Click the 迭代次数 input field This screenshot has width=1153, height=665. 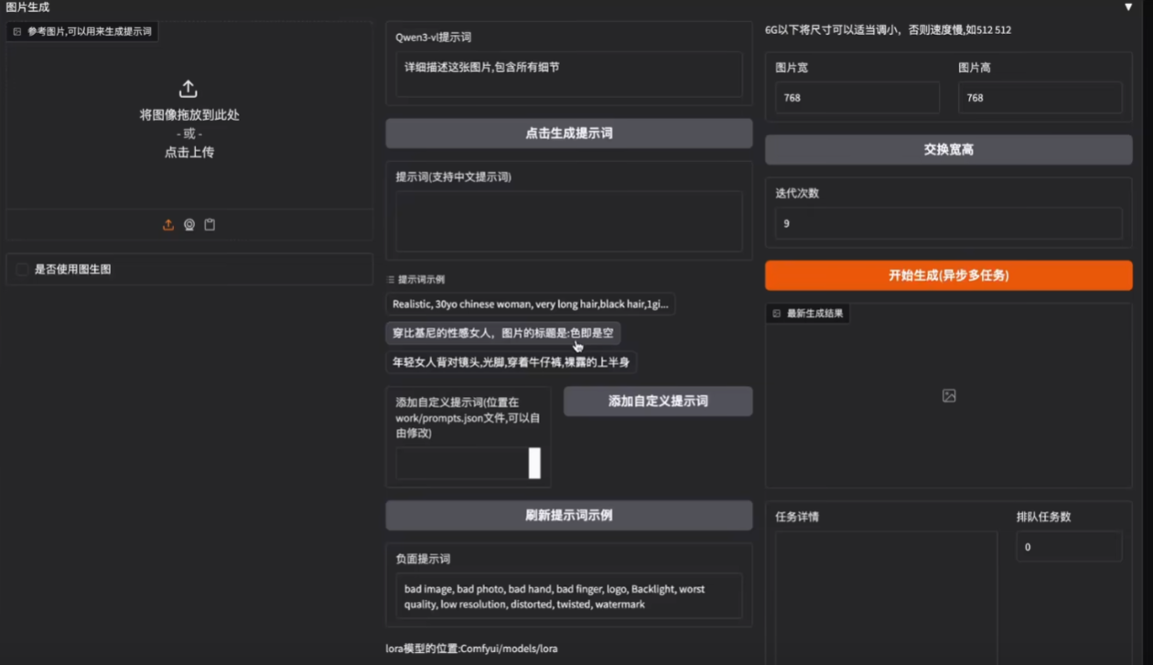click(948, 223)
